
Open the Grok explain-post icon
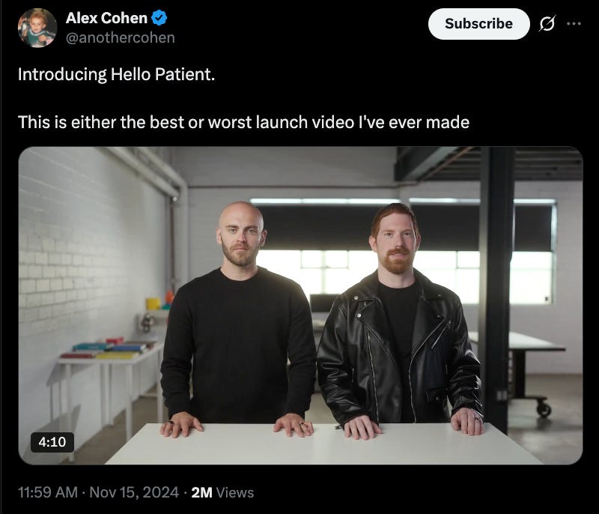pos(547,24)
